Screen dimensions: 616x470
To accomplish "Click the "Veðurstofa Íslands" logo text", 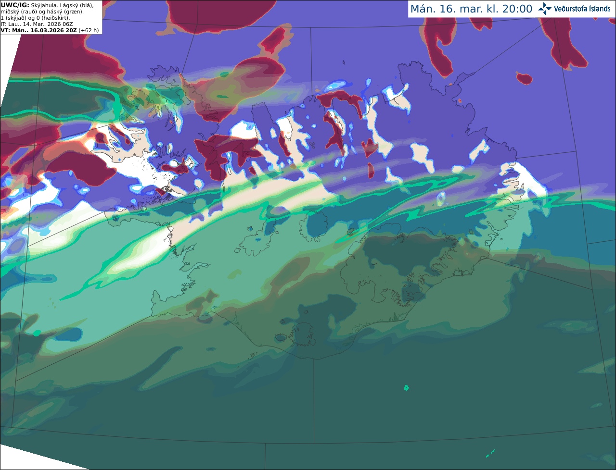I will [x=582, y=9].
